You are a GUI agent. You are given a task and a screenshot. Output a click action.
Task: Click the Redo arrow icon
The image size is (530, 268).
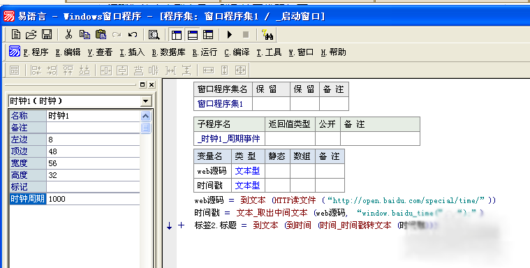click(x=117, y=34)
